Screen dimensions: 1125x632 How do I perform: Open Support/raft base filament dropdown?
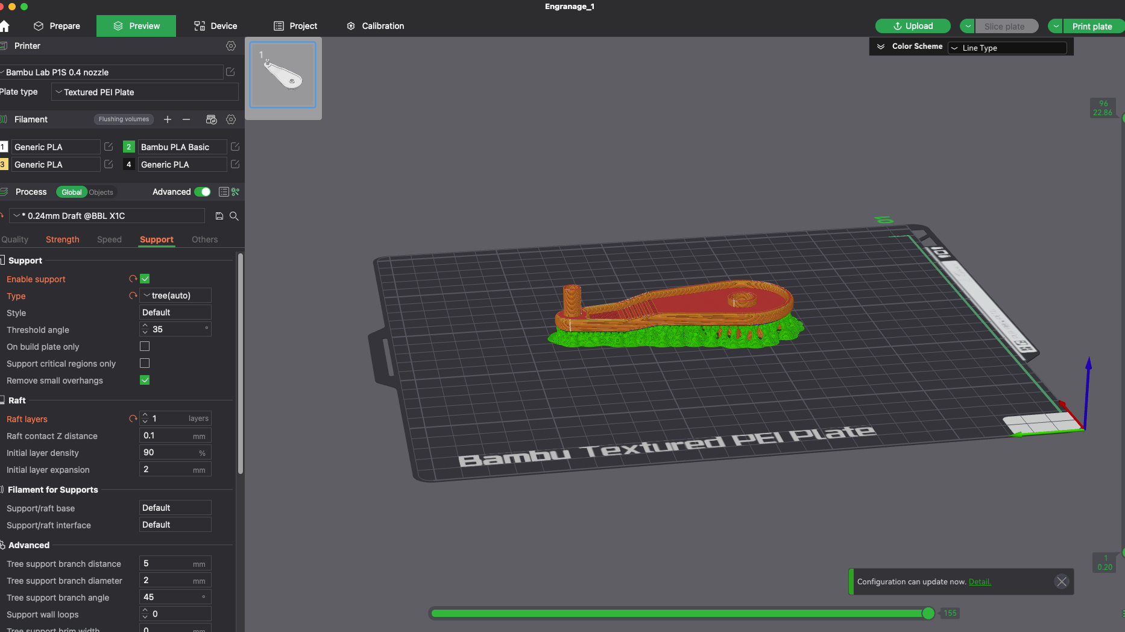(175, 508)
